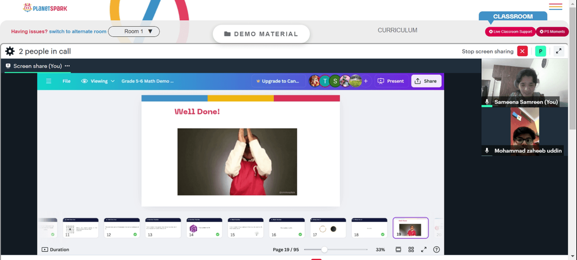Click the green P participants button
577x260 pixels.
pos(540,51)
